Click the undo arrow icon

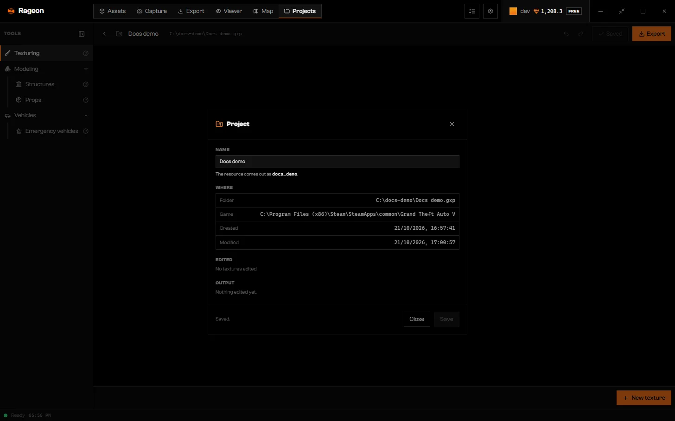[x=566, y=34]
